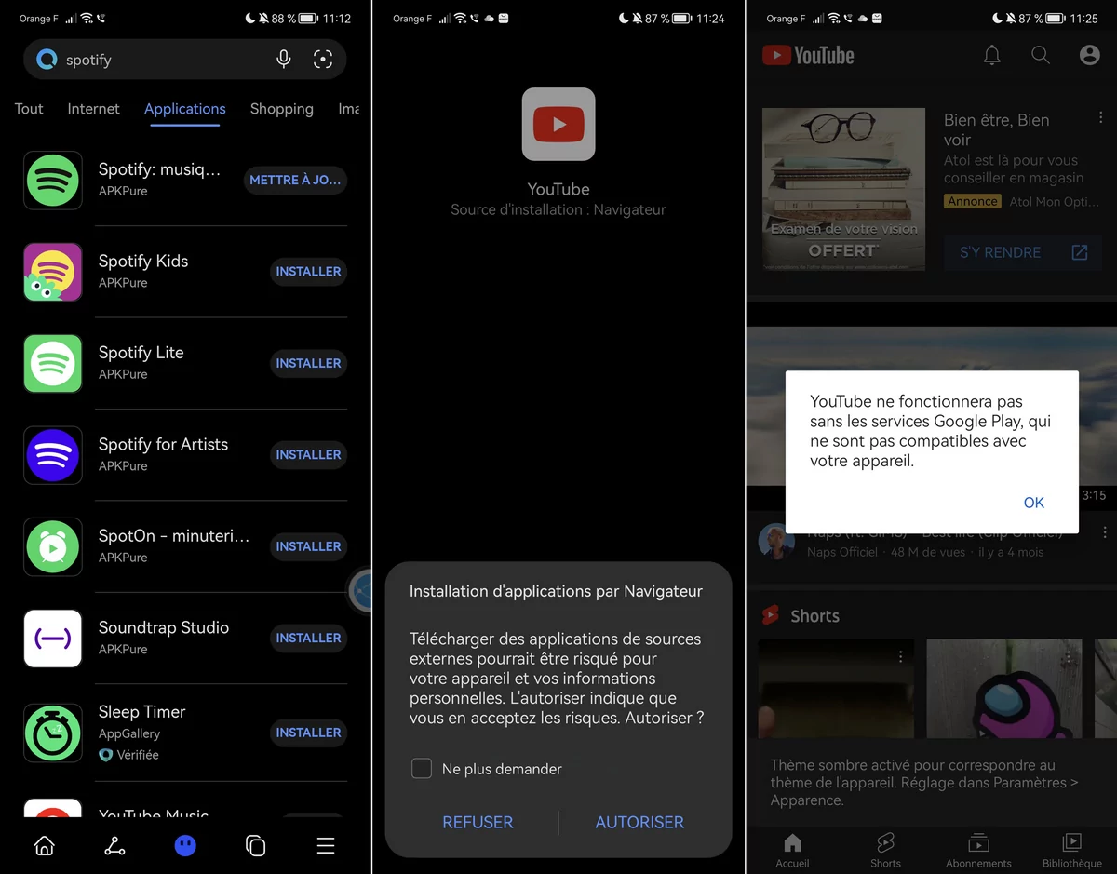The height and width of the screenshot is (874, 1117).
Task: Open YouTube search magnifier
Action: coord(1041,56)
